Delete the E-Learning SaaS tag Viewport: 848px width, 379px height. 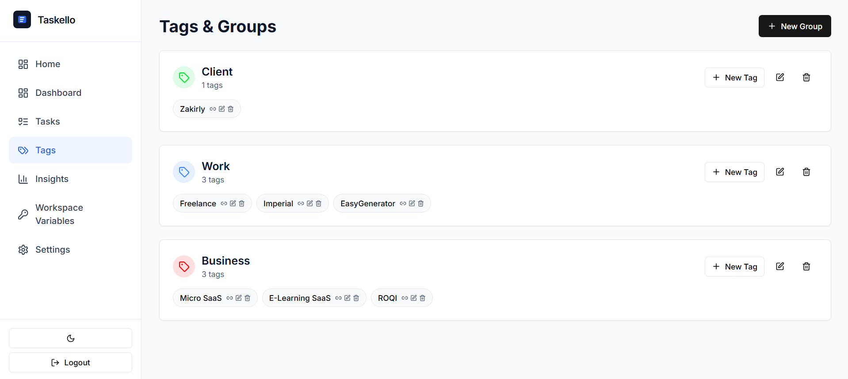click(x=356, y=298)
